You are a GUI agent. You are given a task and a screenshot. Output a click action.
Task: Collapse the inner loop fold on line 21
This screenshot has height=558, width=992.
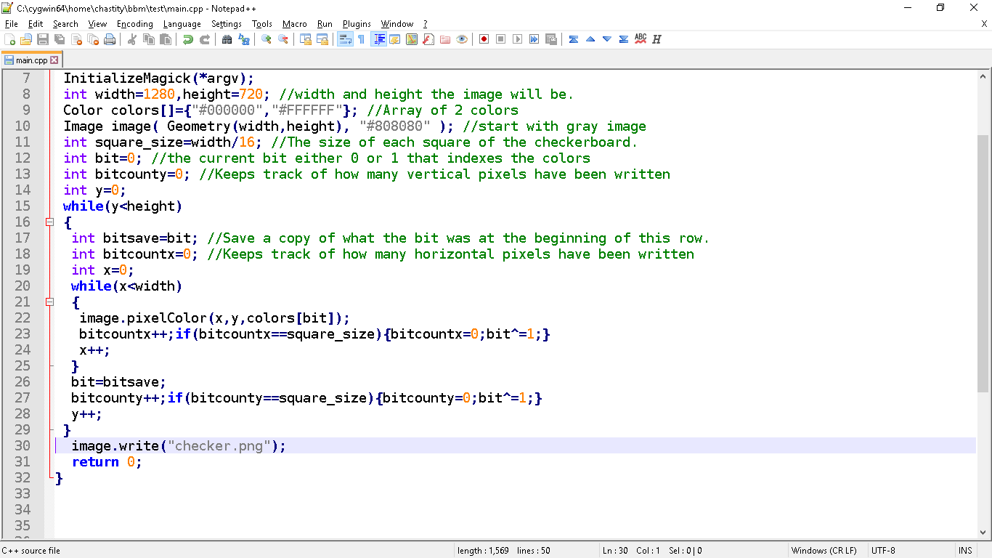pos(49,302)
